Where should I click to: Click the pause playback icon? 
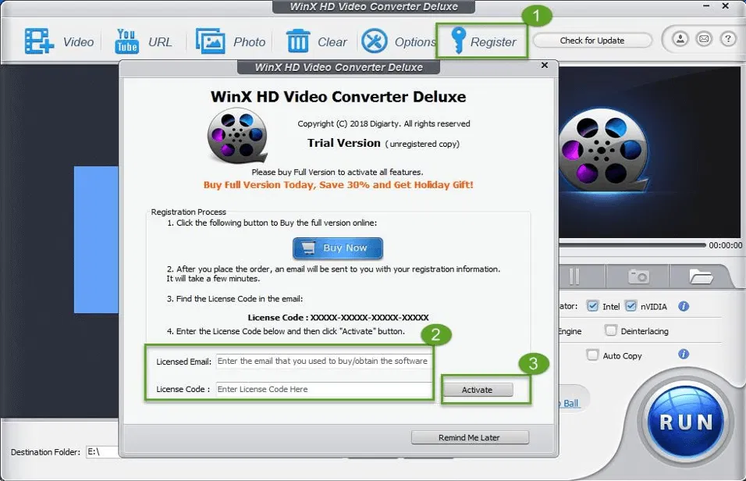tap(575, 276)
